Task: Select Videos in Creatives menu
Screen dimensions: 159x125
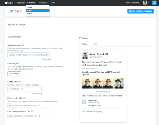Action: point(38,14)
